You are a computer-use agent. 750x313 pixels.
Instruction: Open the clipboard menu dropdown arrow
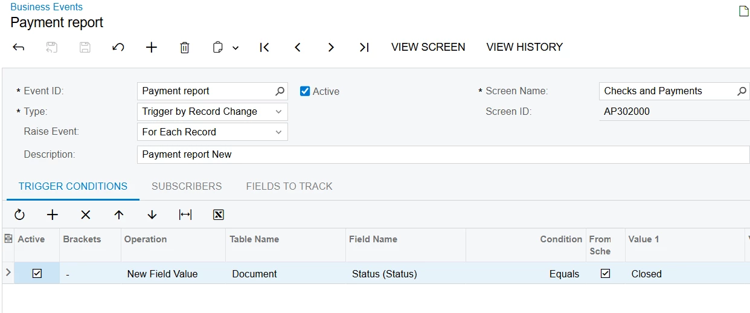tap(236, 48)
